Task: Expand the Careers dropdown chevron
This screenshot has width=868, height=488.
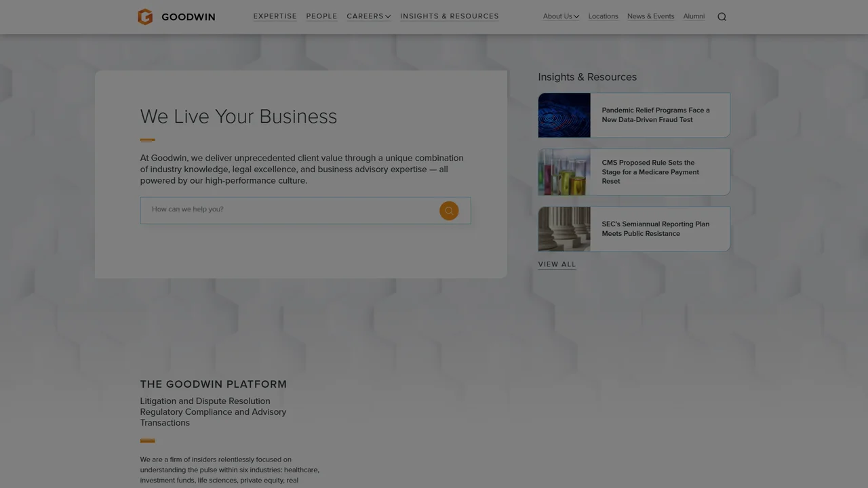Action: tap(388, 17)
